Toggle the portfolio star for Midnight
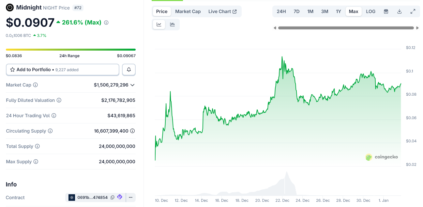423x207 pixels. point(12,70)
